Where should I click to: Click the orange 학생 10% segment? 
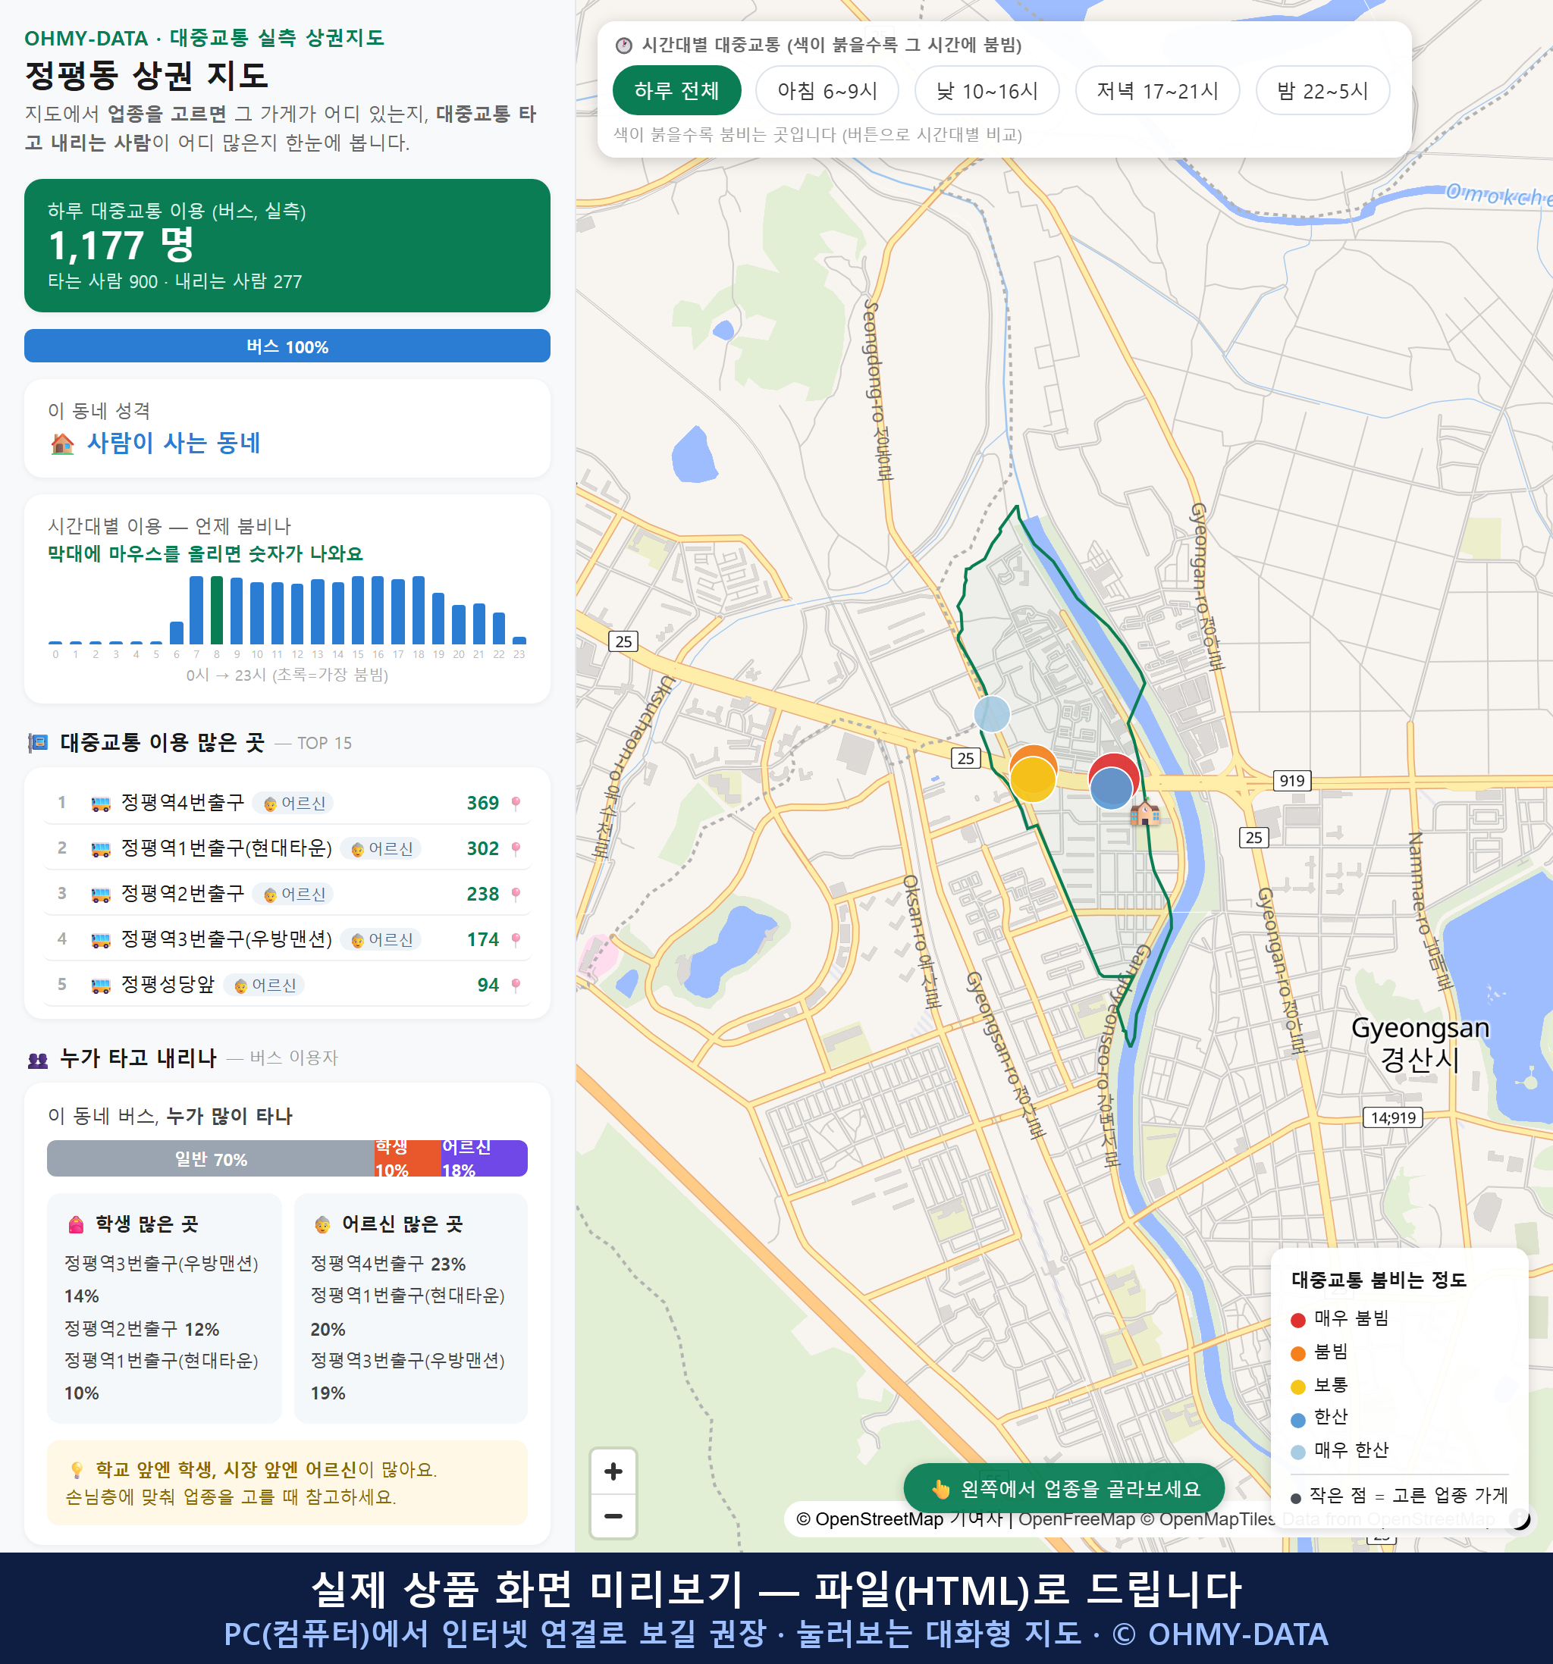[x=408, y=1158]
